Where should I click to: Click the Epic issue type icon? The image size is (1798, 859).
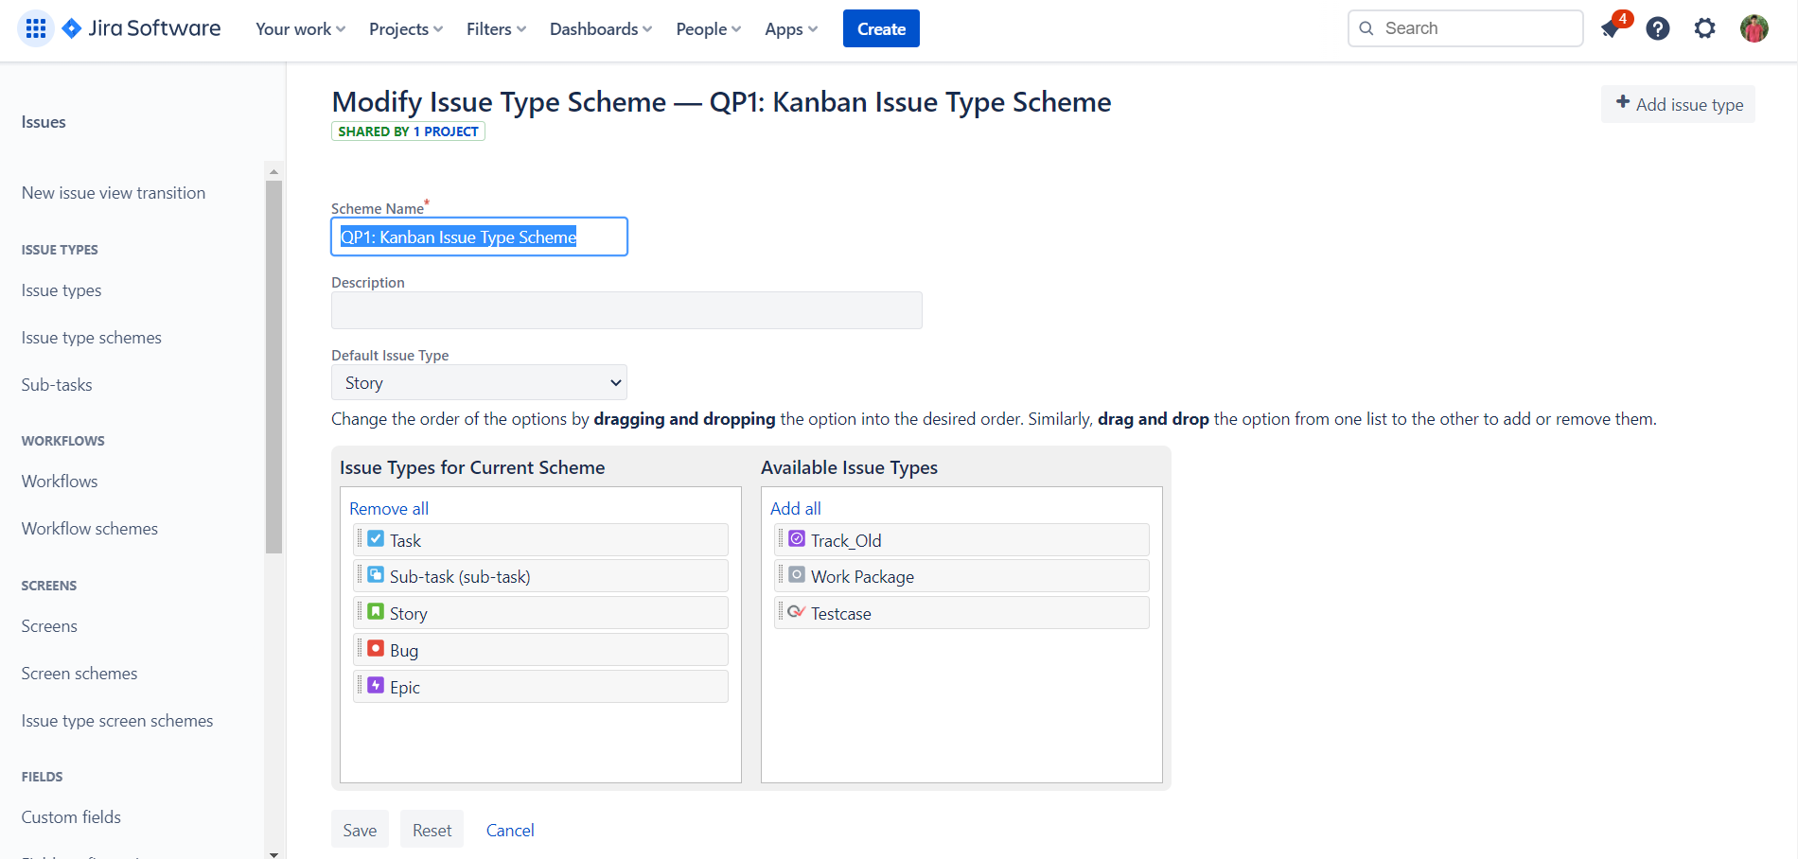coord(376,686)
